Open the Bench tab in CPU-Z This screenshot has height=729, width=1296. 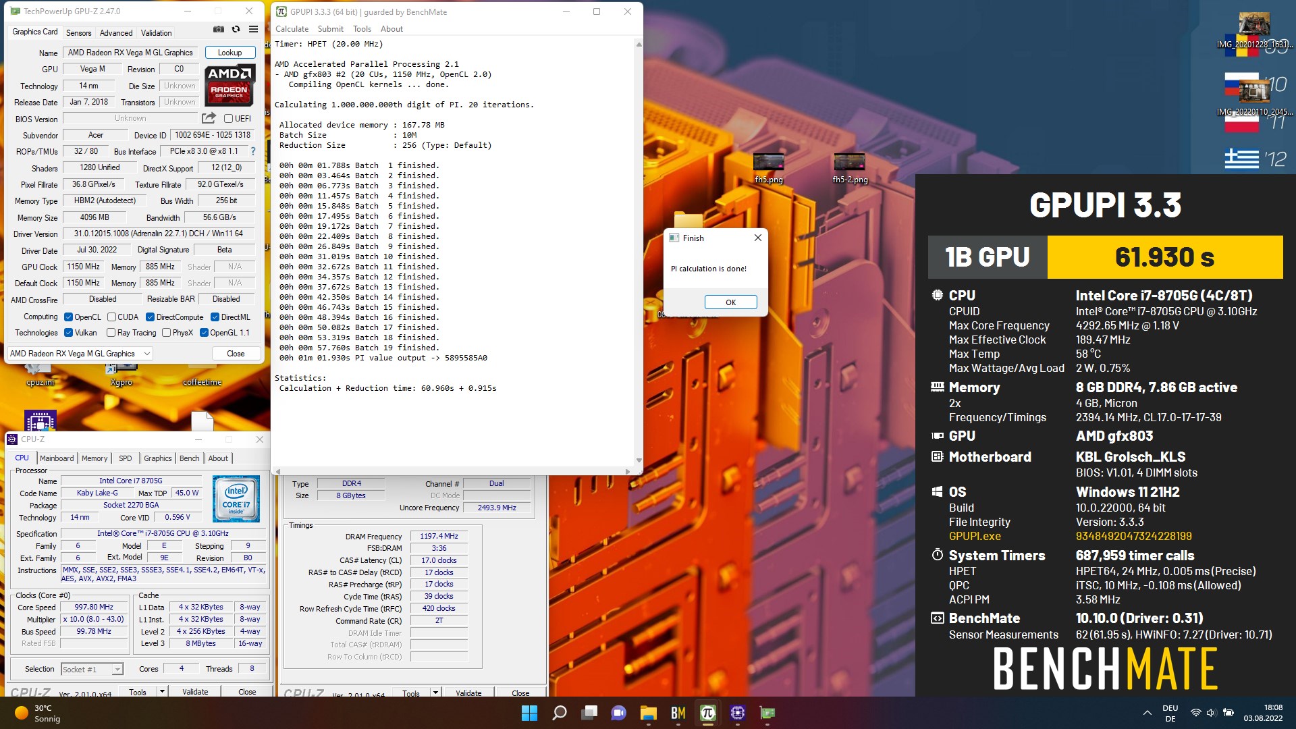pyautogui.click(x=189, y=458)
